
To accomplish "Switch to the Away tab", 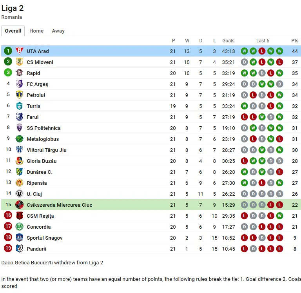I will 58,31.
